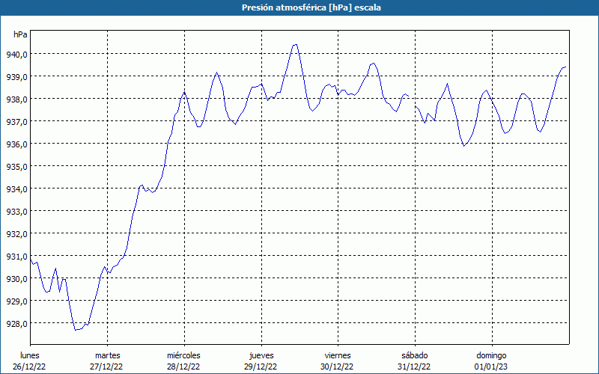Select the 'miércoles' day label
599x374 pixels.
[183, 355]
